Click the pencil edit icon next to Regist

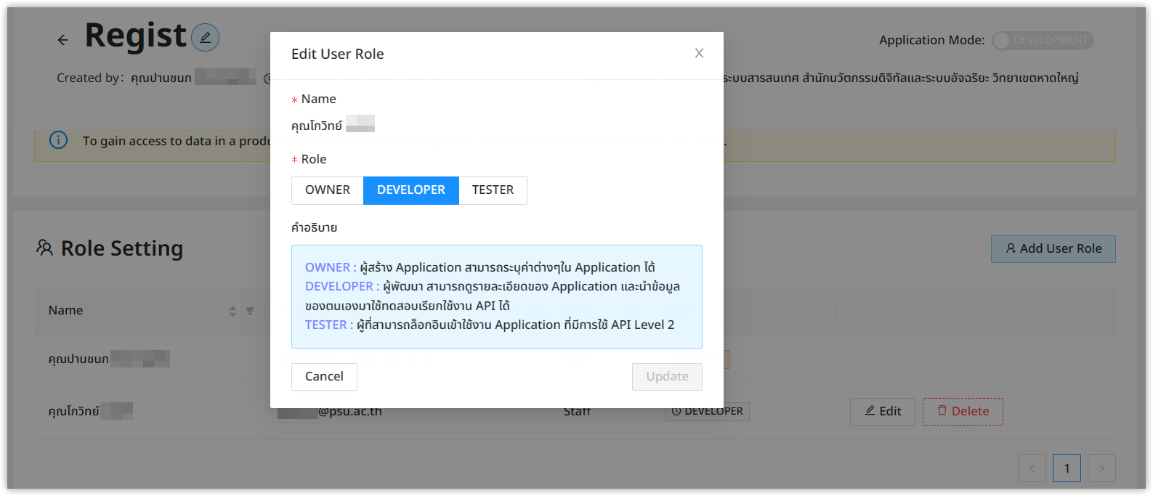[205, 37]
